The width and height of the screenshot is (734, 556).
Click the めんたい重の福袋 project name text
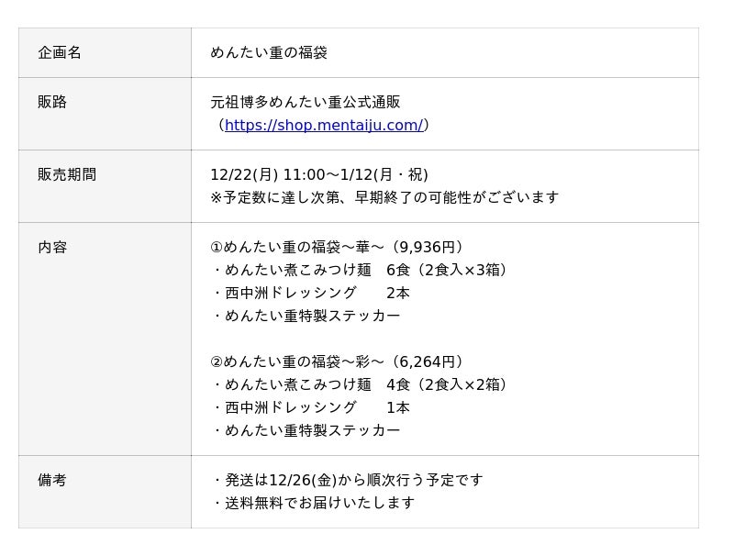[x=269, y=53]
